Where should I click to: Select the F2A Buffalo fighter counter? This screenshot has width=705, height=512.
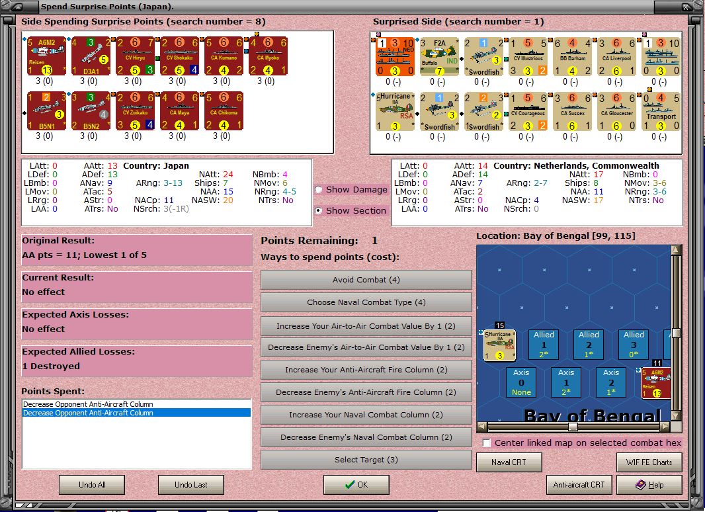439,57
